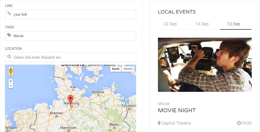
Task: Click the Kiel city label on map
Action: click(73, 87)
